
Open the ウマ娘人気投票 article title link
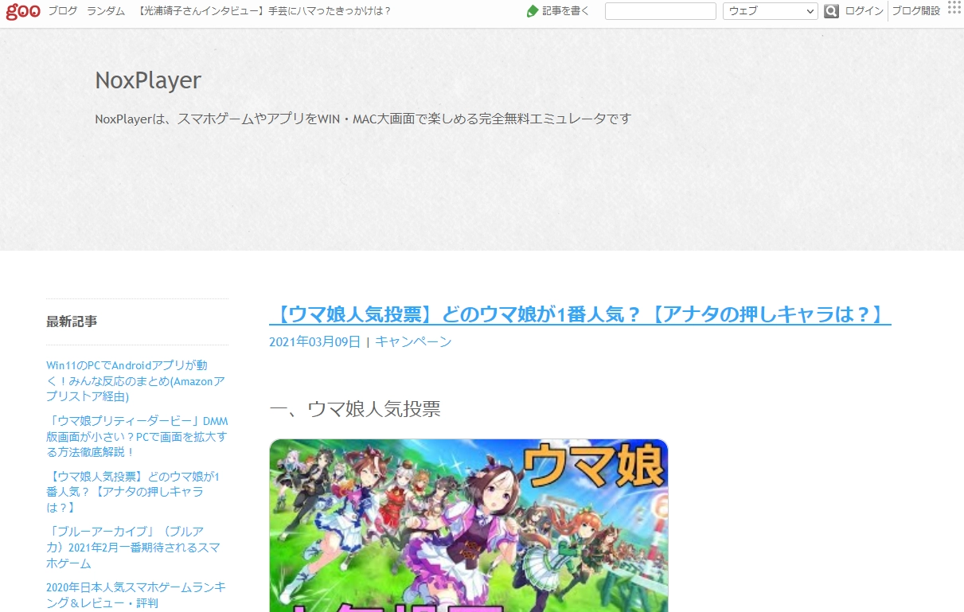click(580, 314)
